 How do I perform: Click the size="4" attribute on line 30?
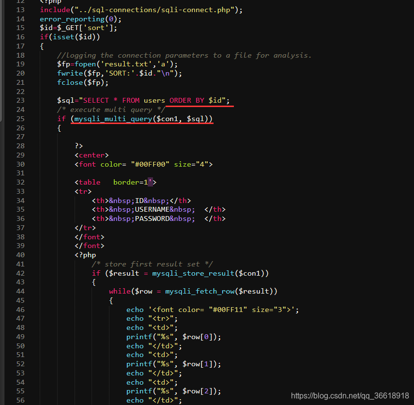coord(191,164)
